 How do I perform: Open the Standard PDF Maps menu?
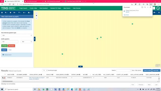click(56, 8)
